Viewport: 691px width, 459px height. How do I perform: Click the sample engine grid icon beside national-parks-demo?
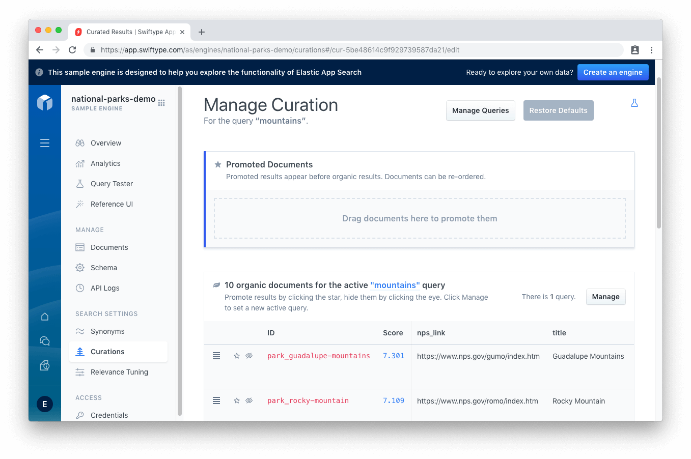161,102
